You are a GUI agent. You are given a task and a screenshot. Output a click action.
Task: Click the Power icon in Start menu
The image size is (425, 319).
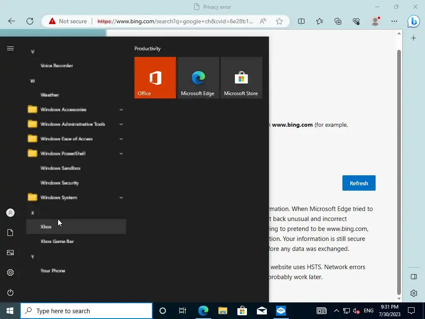(10, 292)
